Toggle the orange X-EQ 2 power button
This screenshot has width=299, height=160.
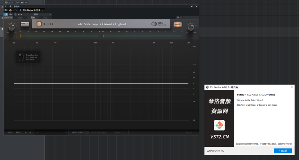(x=39, y=24)
